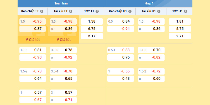
Task: Choose 1X2 H1 odds 2.71
Action: pyautogui.click(x=180, y=36)
